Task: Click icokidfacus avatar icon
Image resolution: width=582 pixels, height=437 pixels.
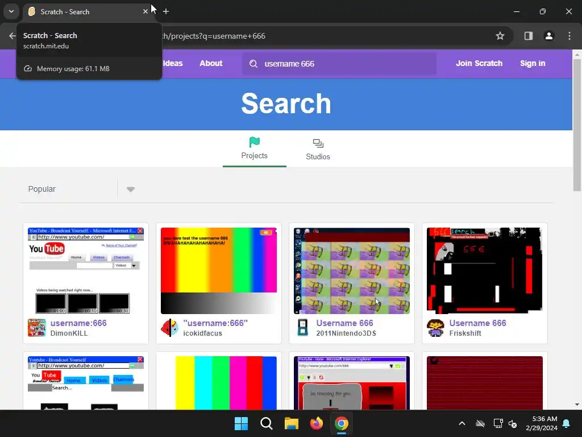Action: coord(169,328)
